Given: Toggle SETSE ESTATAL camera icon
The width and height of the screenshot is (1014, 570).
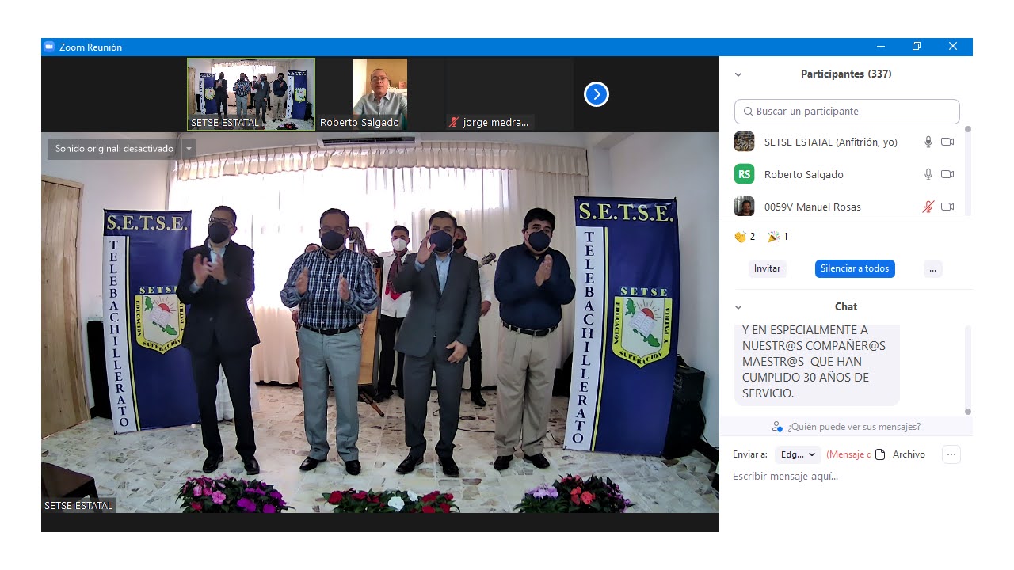Looking at the screenshot, I should [947, 142].
